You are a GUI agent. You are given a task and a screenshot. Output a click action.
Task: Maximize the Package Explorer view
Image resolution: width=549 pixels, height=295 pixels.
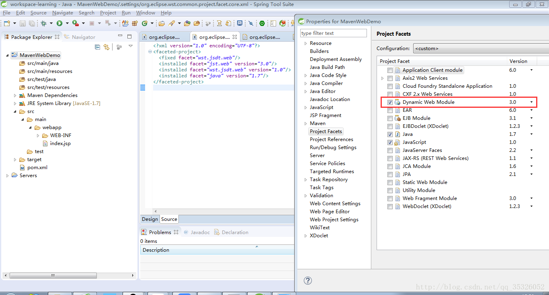pyautogui.click(x=129, y=36)
